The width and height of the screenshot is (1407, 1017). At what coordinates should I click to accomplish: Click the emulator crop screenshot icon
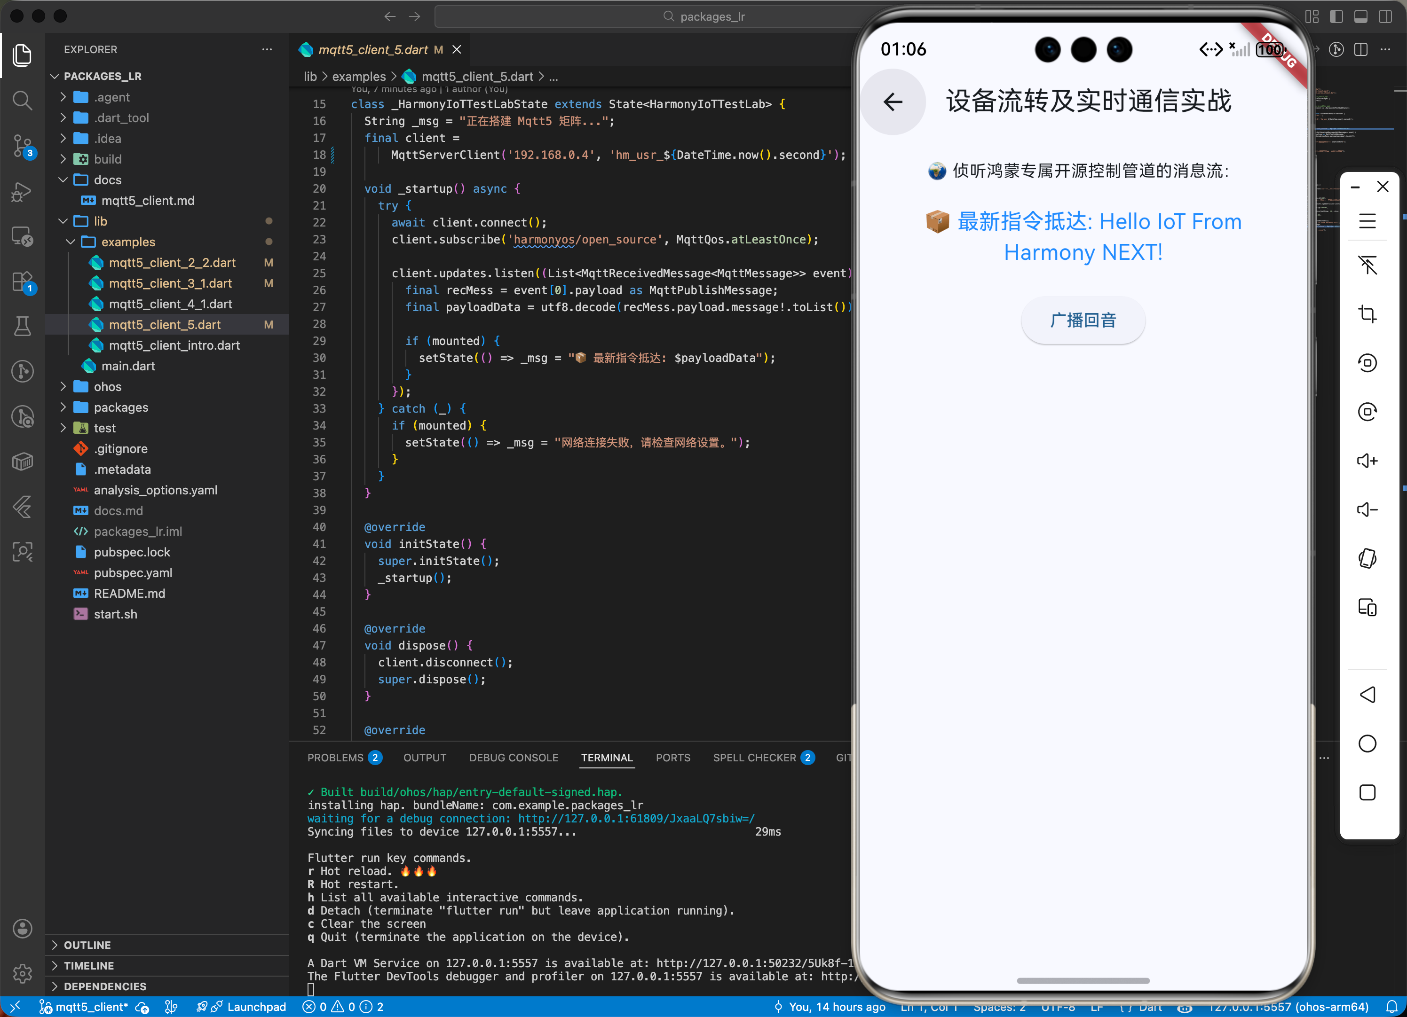click(1367, 314)
